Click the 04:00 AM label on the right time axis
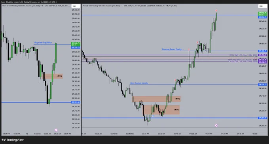Screen dimensions: 269x144 (x=193, y=134)
